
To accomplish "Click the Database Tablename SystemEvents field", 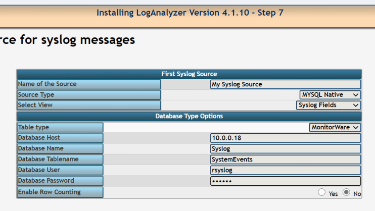I will point(286,160).
